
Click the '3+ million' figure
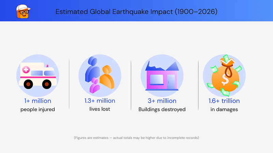point(162,101)
